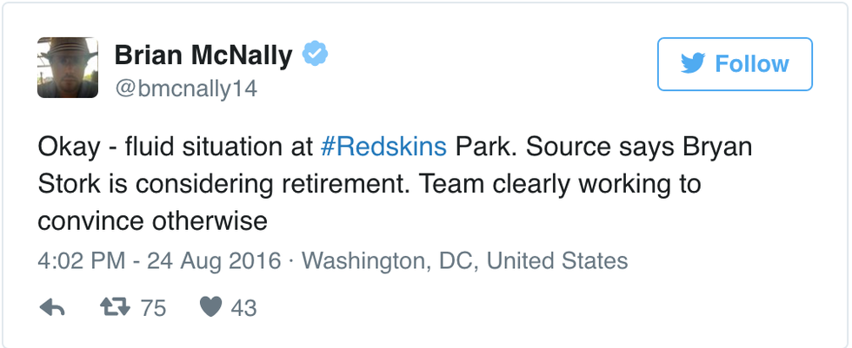Screen dimensions: 852x348
Task: Follow Brian McNally via the Follow label
Action: pyautogui.click(x=751, y=64)
